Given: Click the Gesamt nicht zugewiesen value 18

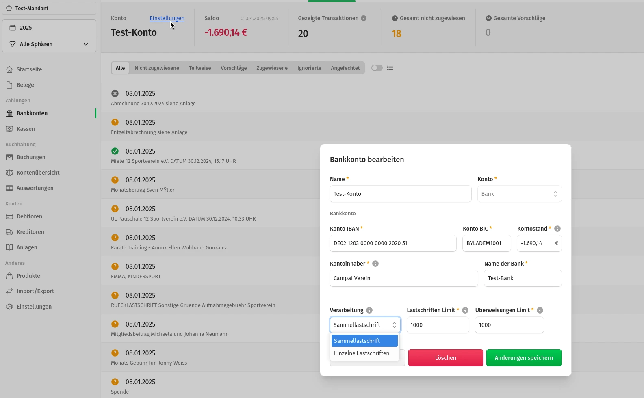Looking at the screenshot, I should [397, 34].
